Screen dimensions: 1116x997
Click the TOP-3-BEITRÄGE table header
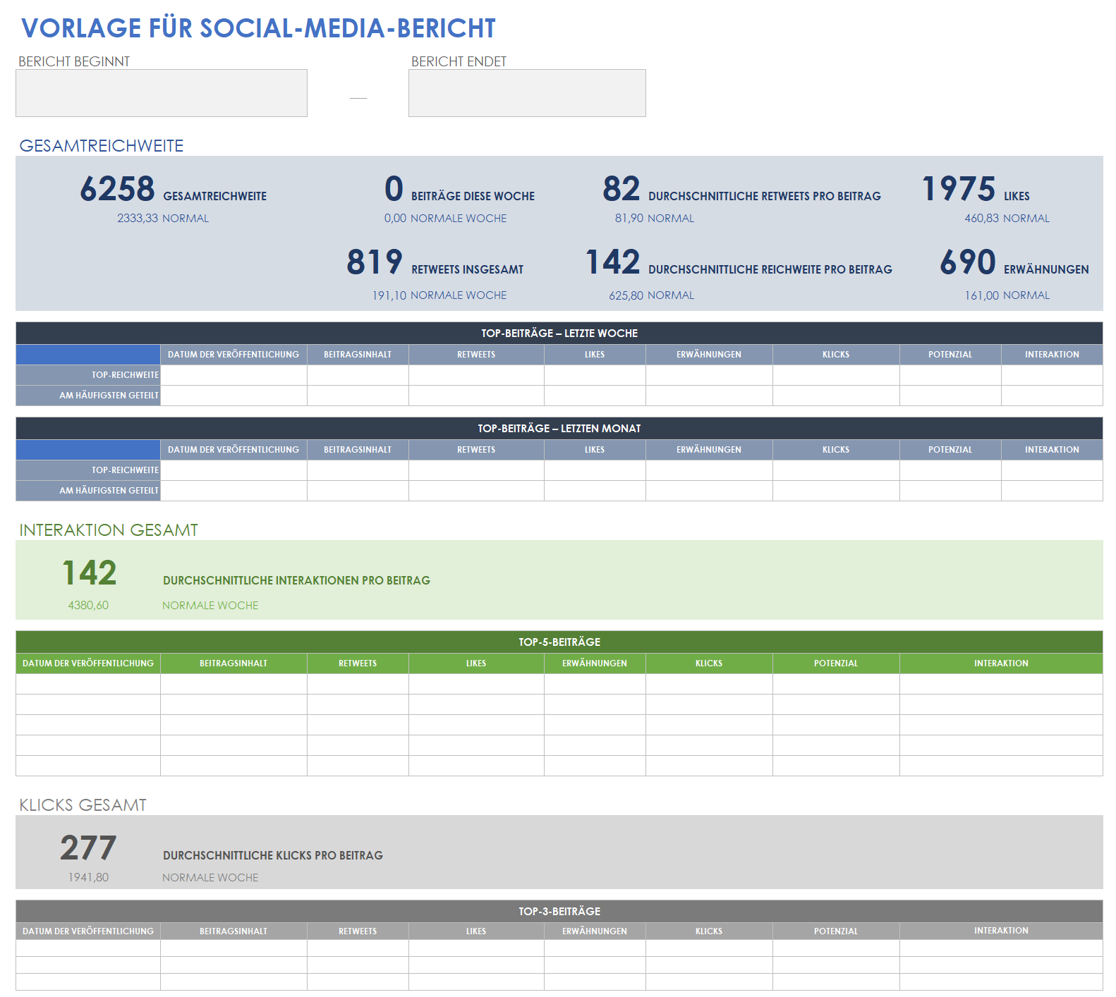click(559, 912)
